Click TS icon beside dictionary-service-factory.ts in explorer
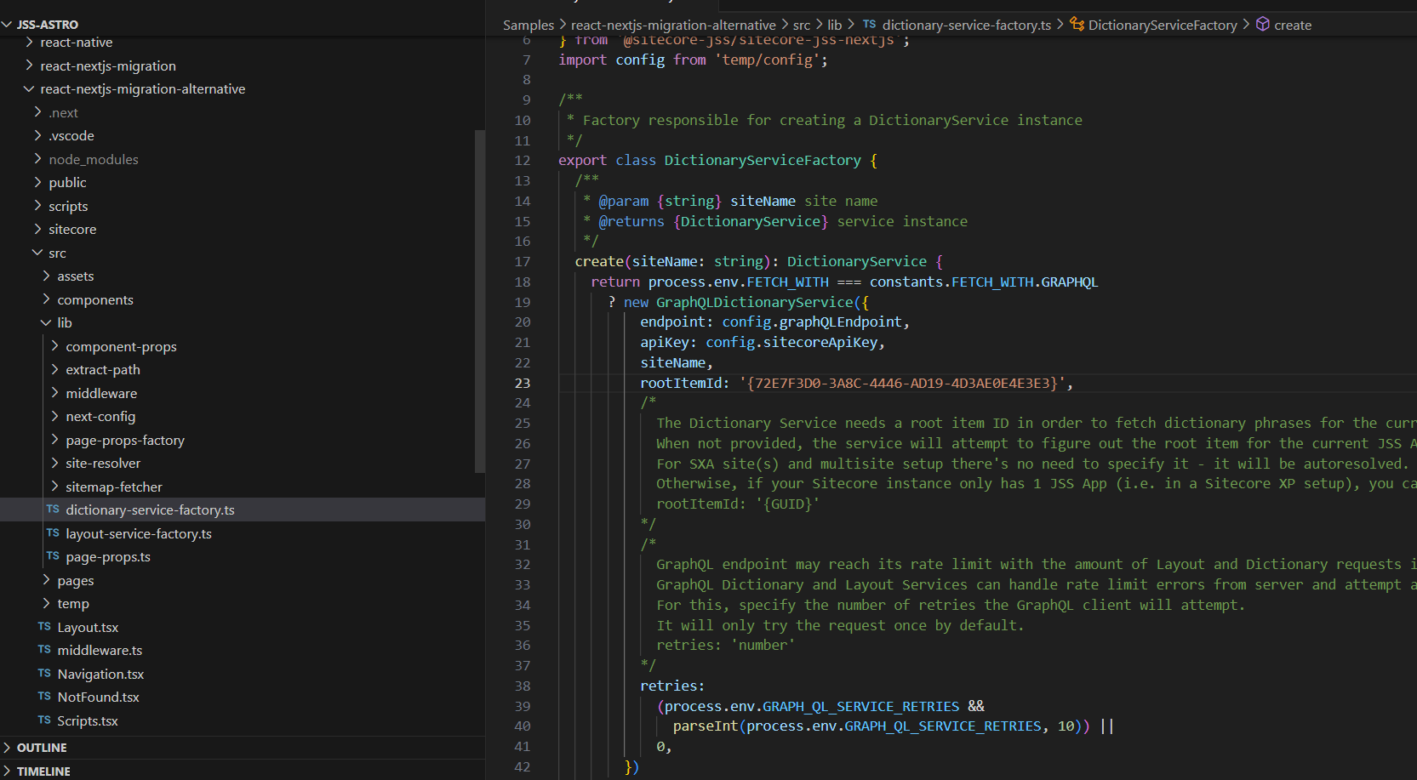 [53, 510]
